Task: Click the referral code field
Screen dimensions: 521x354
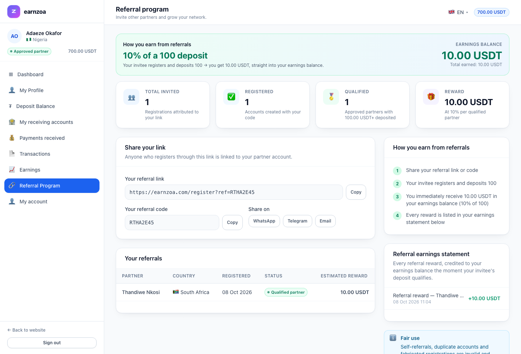Action: coord(172,223)
